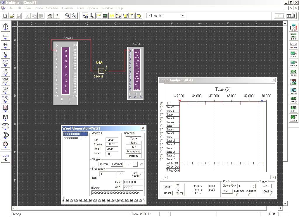Place a Logic Converter instrument
299x217 pixels.
293,91
